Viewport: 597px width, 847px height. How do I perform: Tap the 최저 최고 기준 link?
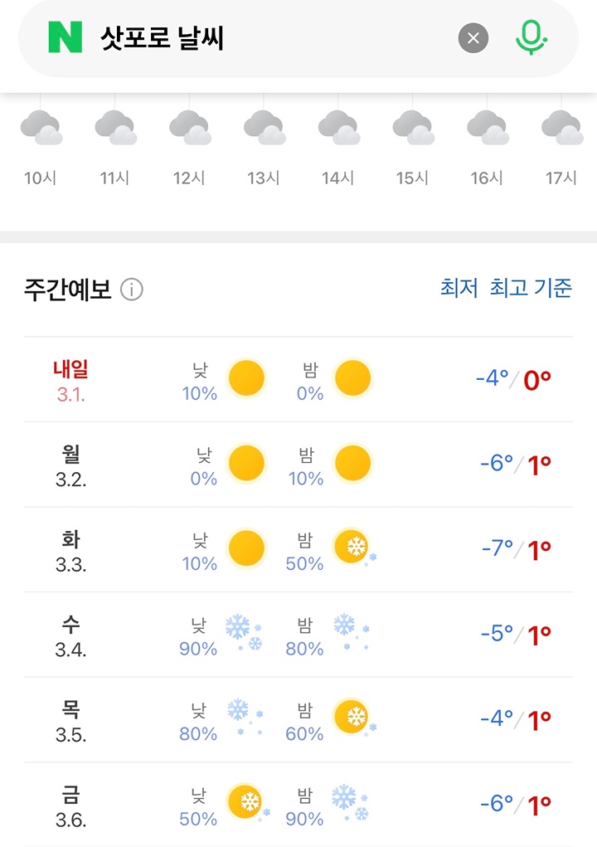point(506,289)
